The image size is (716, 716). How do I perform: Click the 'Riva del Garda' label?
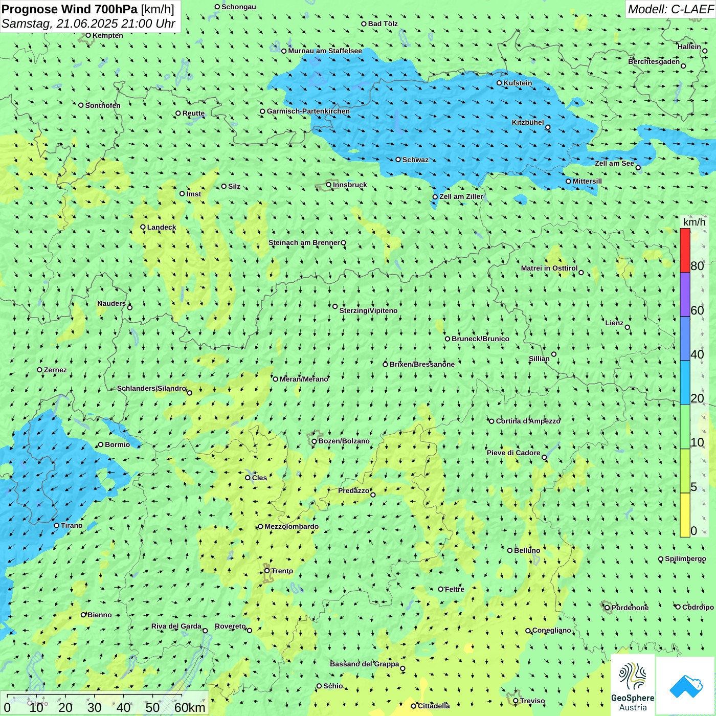point(176,626)
